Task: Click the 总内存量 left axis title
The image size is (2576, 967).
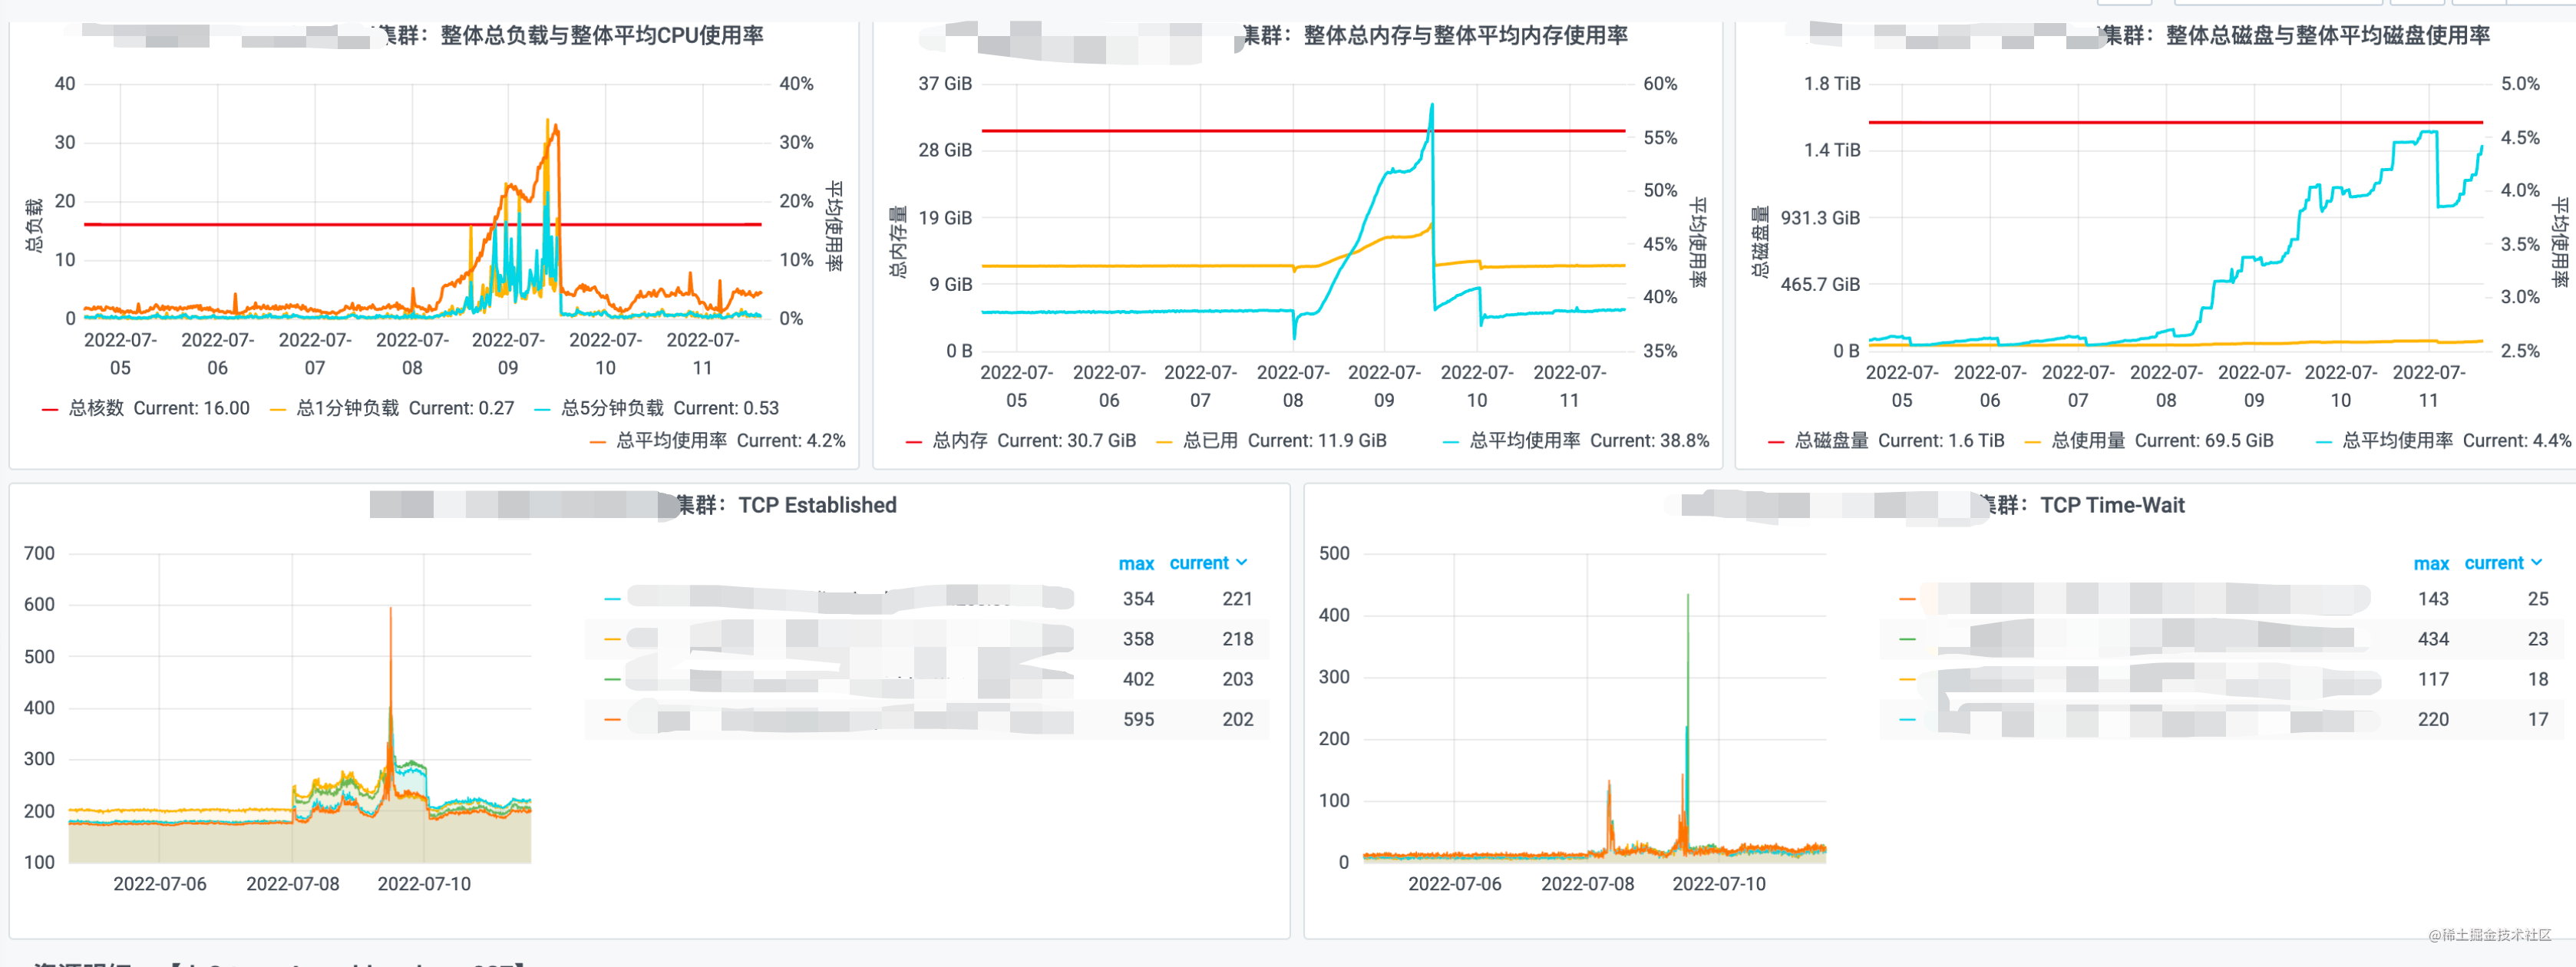Action: 898,241
